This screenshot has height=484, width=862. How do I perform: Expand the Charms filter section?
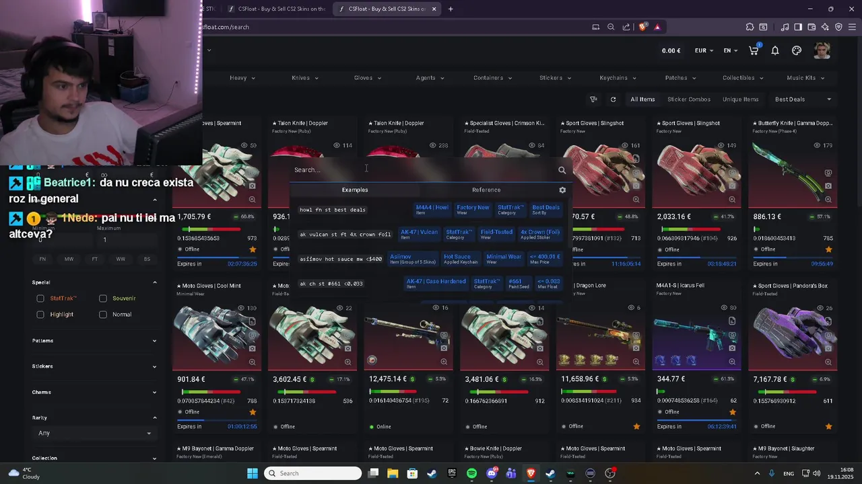pyautogui.click(x=94, y=392)
